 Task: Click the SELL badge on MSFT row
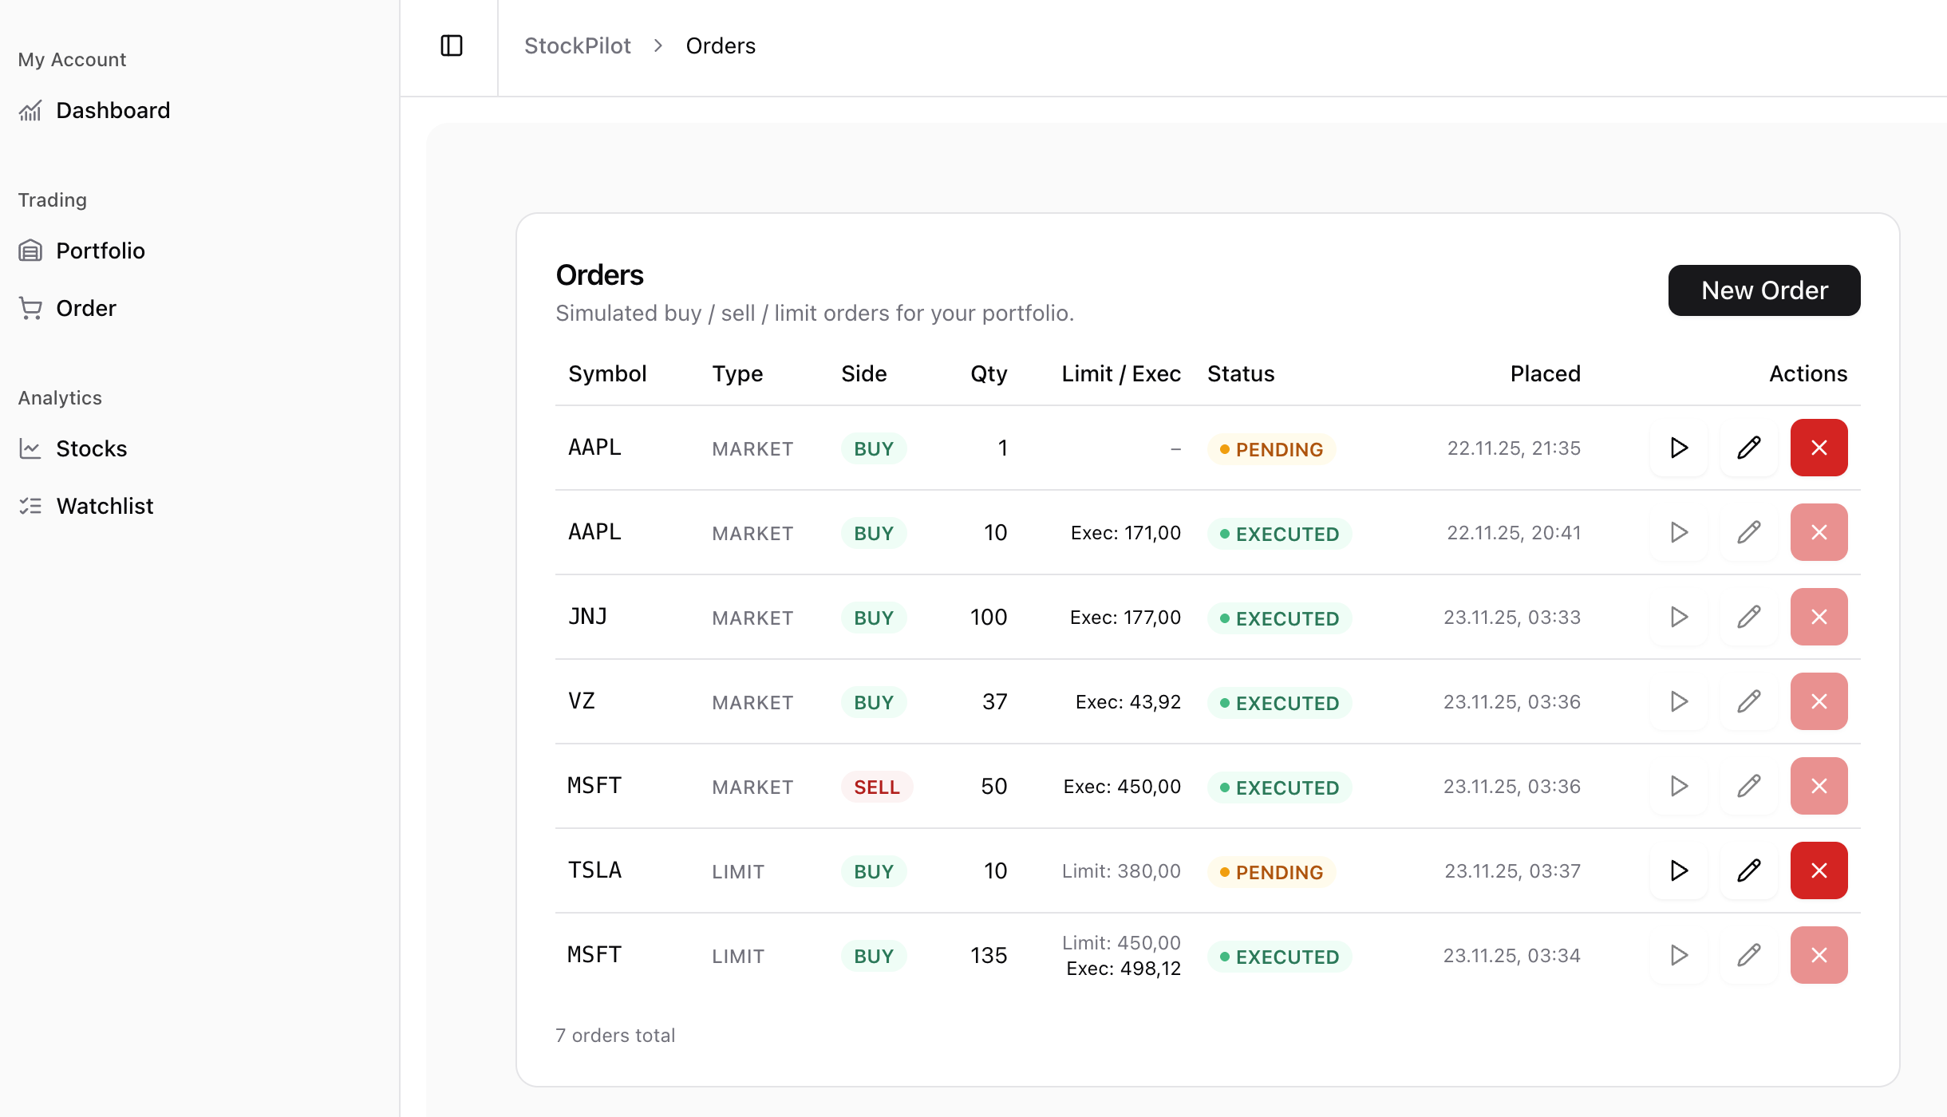pyautogui.click(x=876, y=787)
